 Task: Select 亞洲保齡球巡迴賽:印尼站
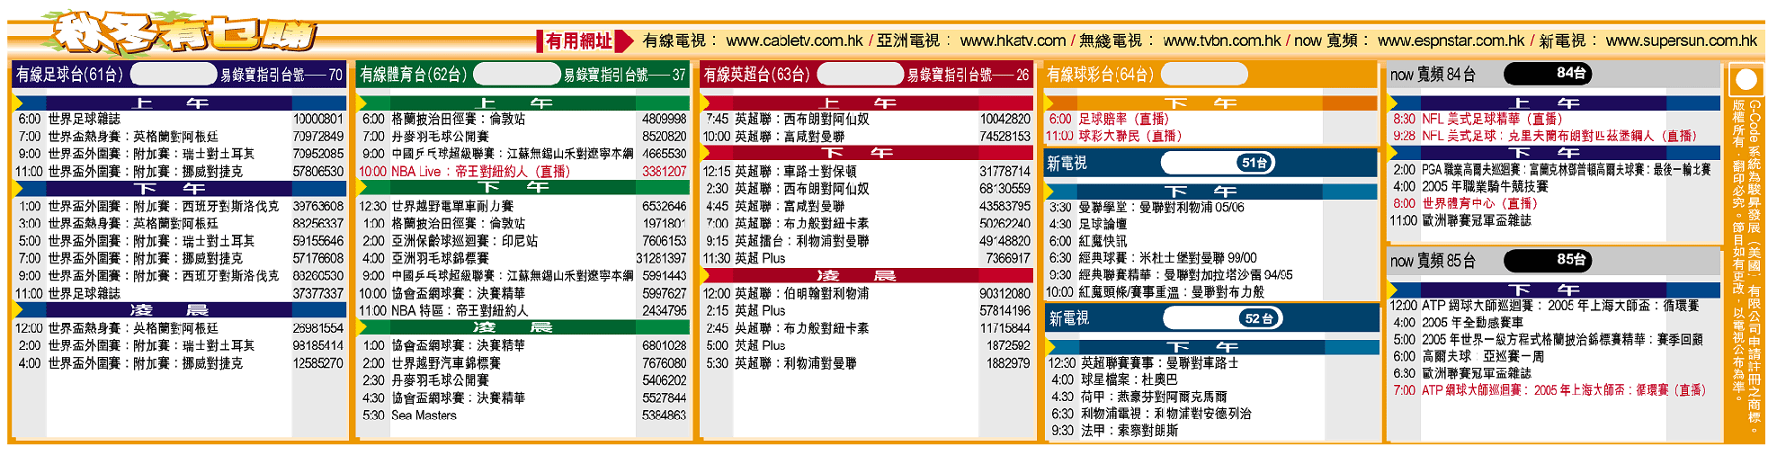(x=465, y=241)
